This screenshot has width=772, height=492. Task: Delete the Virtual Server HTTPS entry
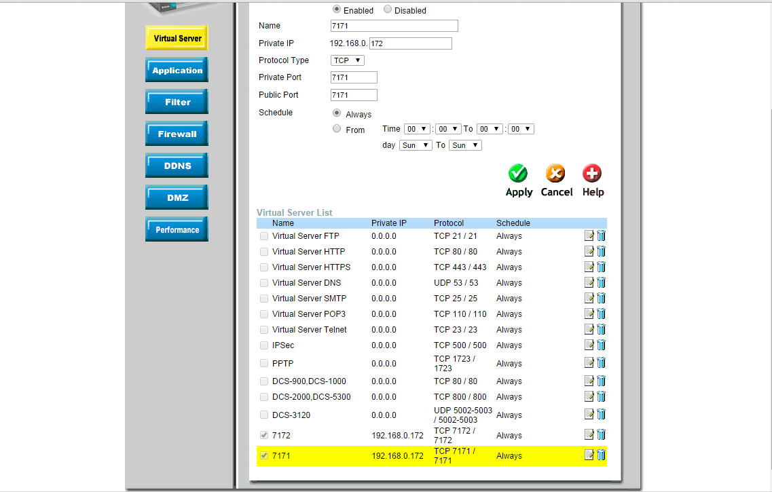601,267
